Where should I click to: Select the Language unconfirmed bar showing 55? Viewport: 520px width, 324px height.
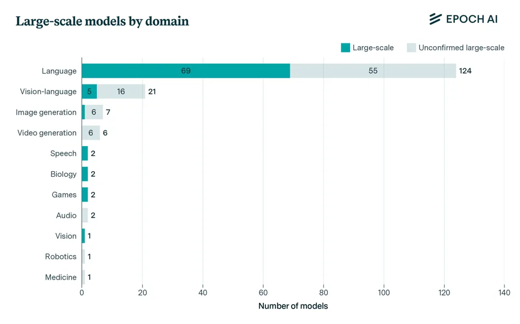click(373, 71)
